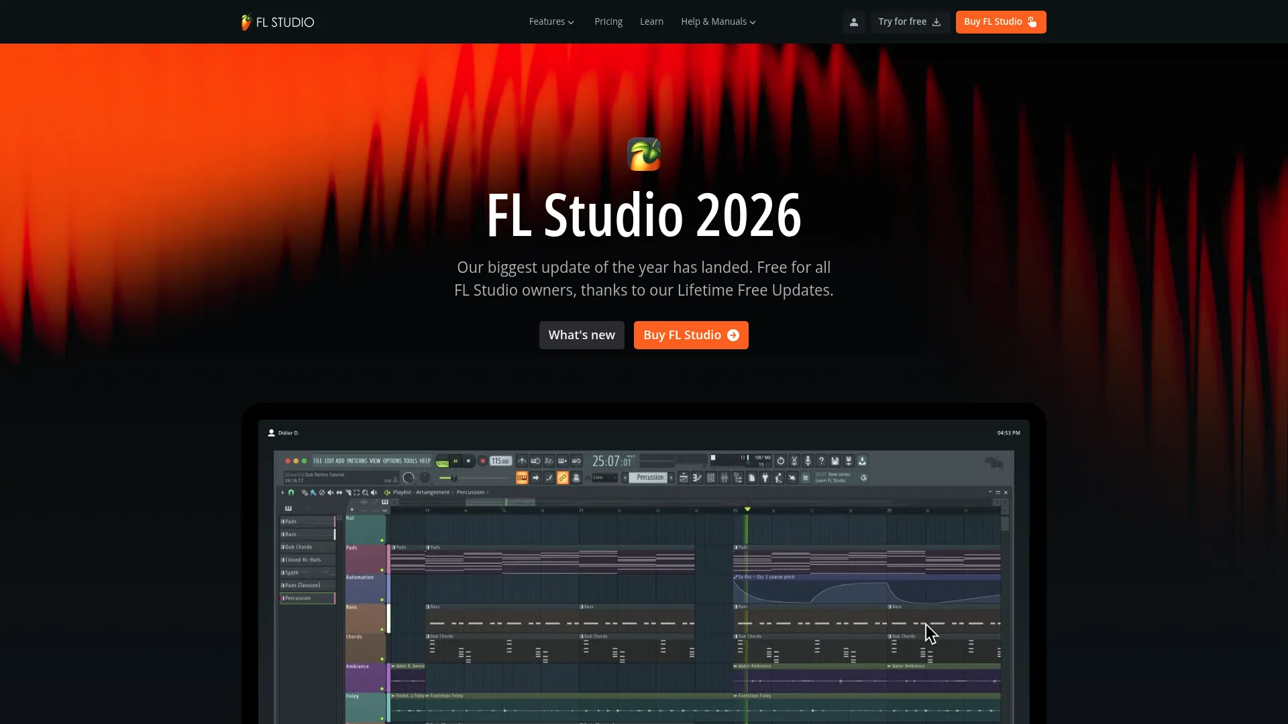The height and width of the screenshot is (724, 1288).
Task: Click the microphone one-click recording icon
Action: coord(808,461)
